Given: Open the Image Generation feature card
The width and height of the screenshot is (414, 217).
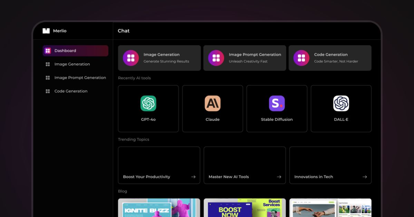Looking at the screenshot, I should coord(159,58).
